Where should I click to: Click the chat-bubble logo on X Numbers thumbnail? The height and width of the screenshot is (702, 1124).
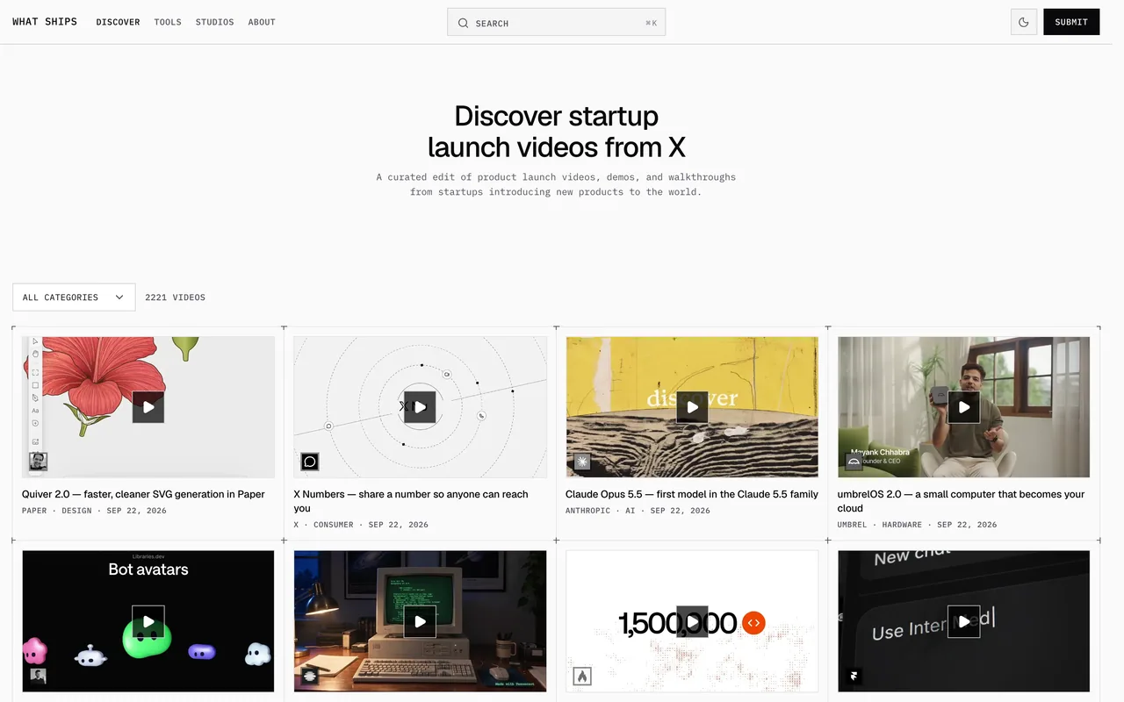[x=310, y=462]
